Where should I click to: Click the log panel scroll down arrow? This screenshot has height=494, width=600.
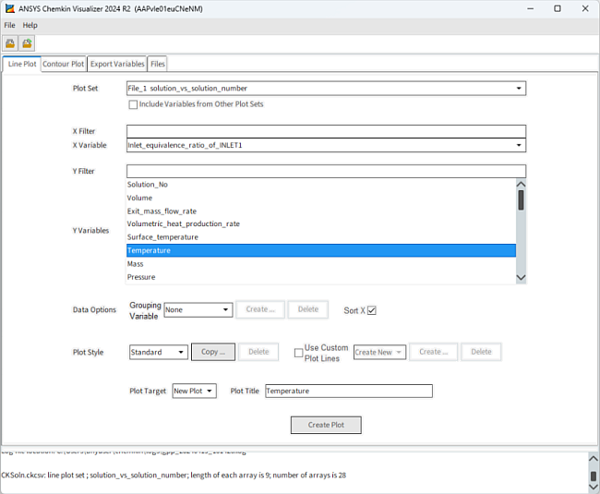pos(594,488)
